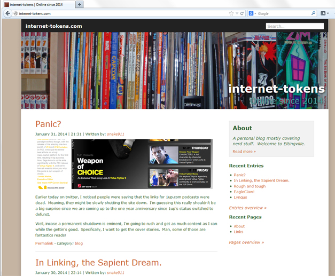The height and width of the screenshot is (276, 335).
Task: Click internet-tokens.com site title in header
Action: pyautogui.click(x=53, y=26)
